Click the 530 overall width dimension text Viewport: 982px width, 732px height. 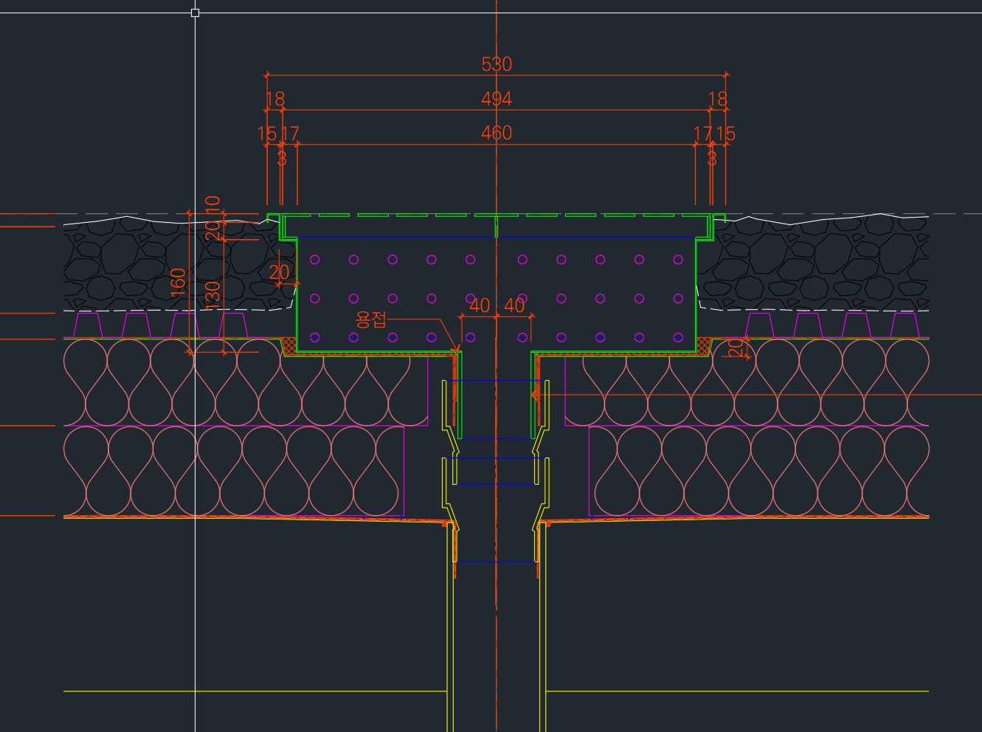coord(497,64)
